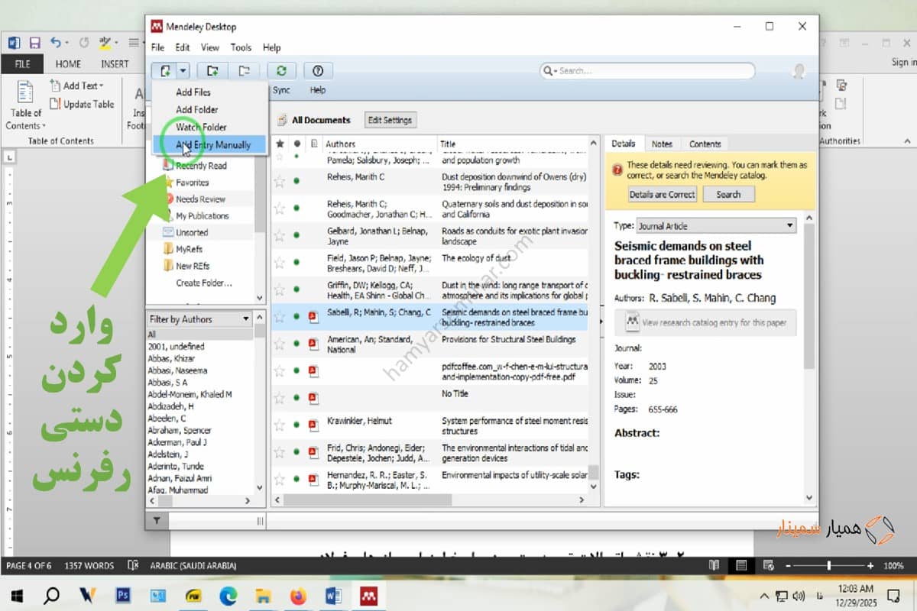This screenshot has width=917, height=611.
Task: Select Unsorted in library sidebar
Action: click(192, 233)
